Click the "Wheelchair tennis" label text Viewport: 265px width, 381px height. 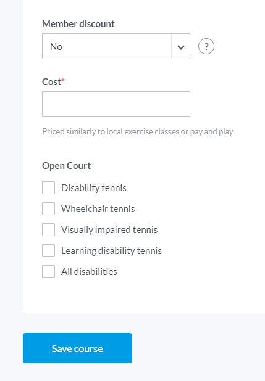point(98,209)
